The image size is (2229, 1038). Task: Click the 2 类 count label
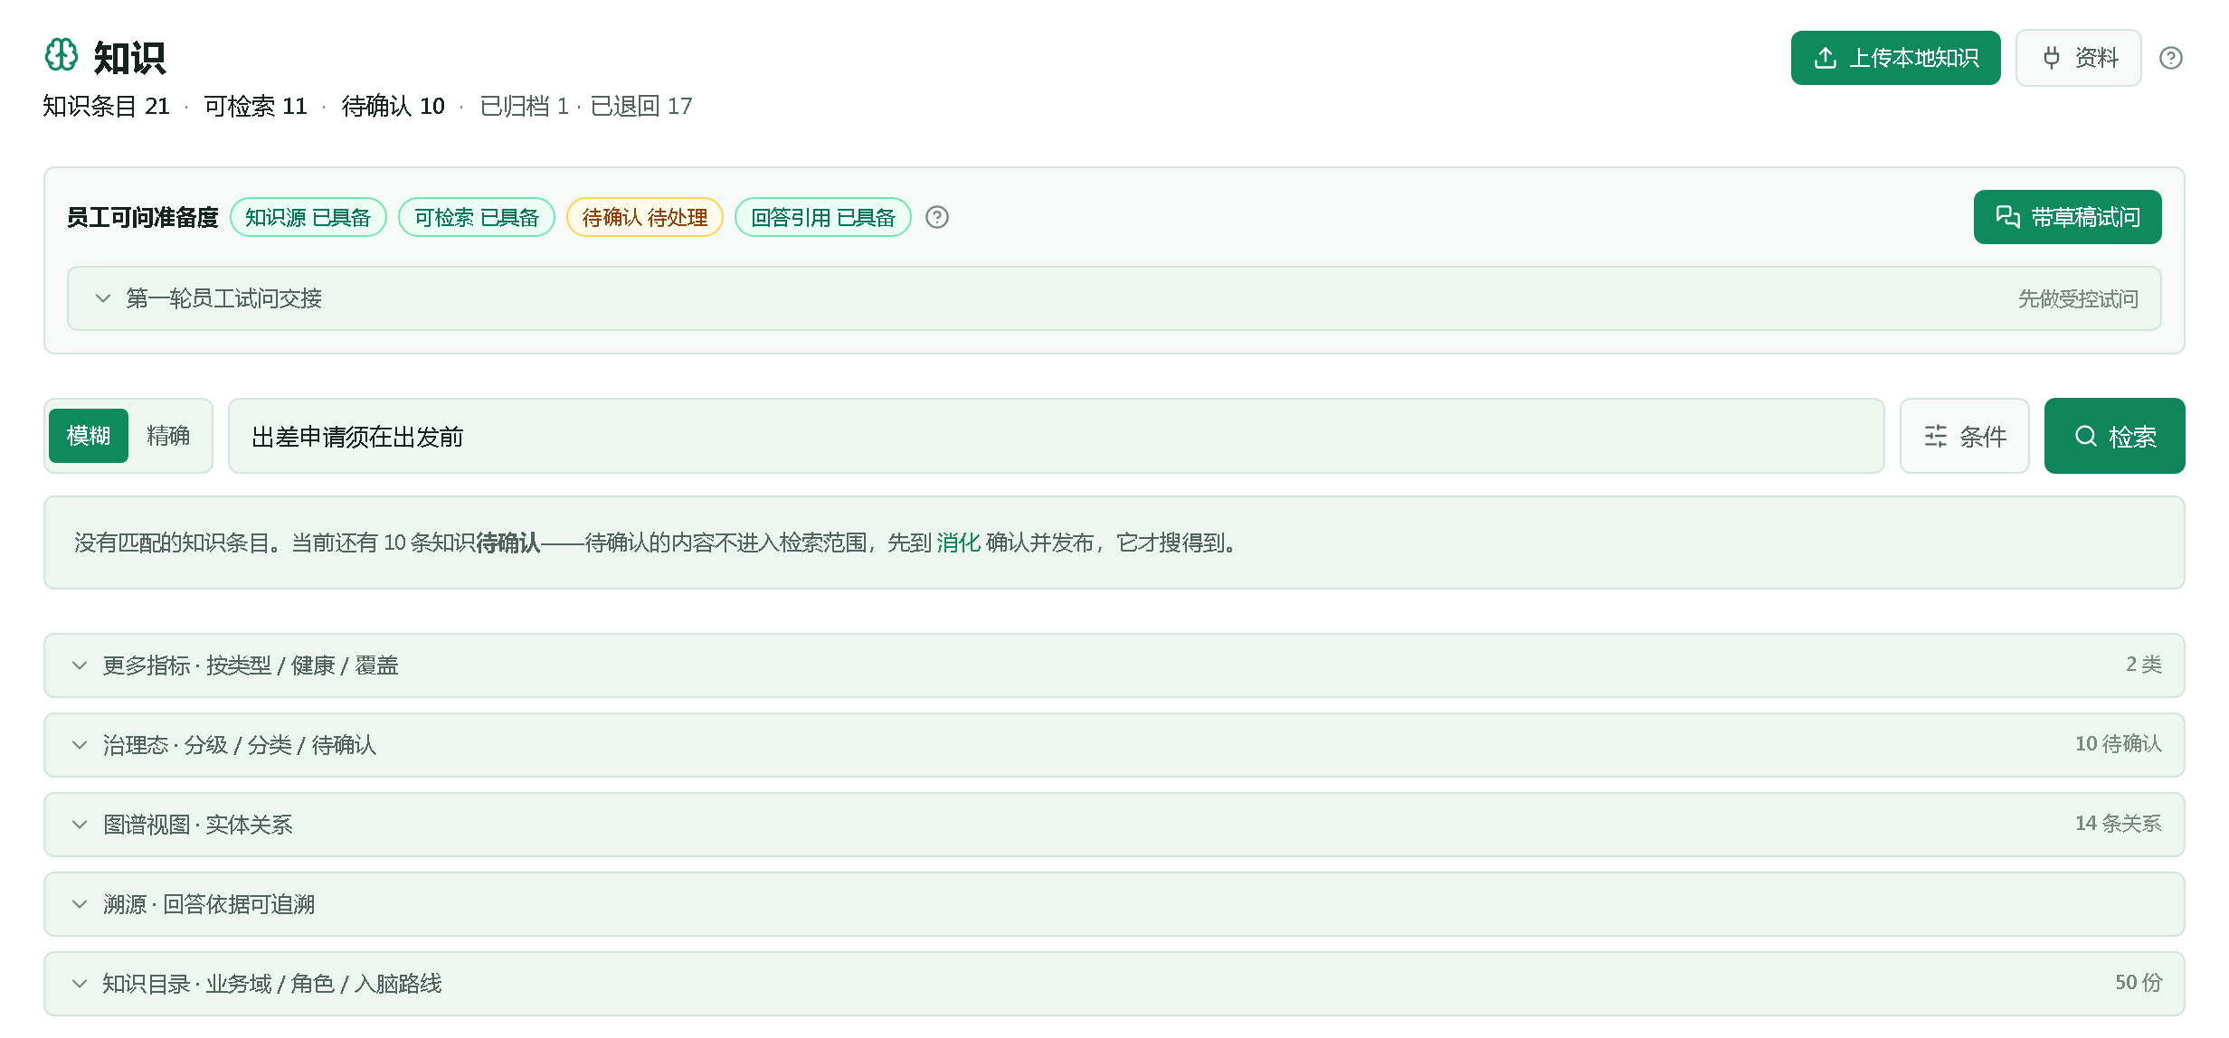[x=2144, y=664]
